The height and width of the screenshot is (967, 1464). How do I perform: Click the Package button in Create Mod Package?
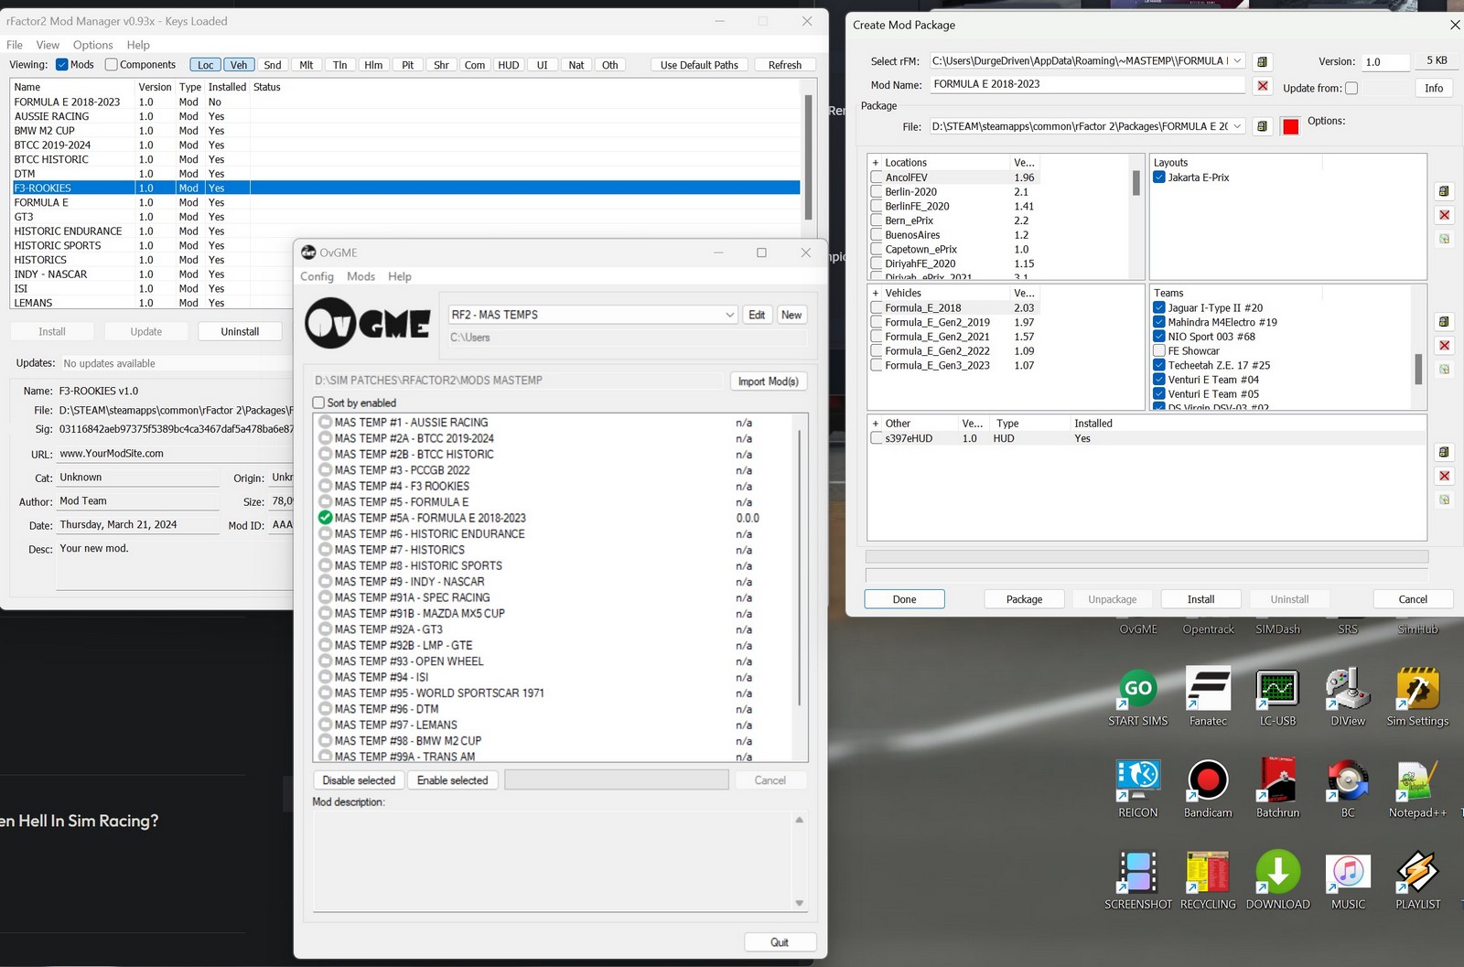(1024, 599)
